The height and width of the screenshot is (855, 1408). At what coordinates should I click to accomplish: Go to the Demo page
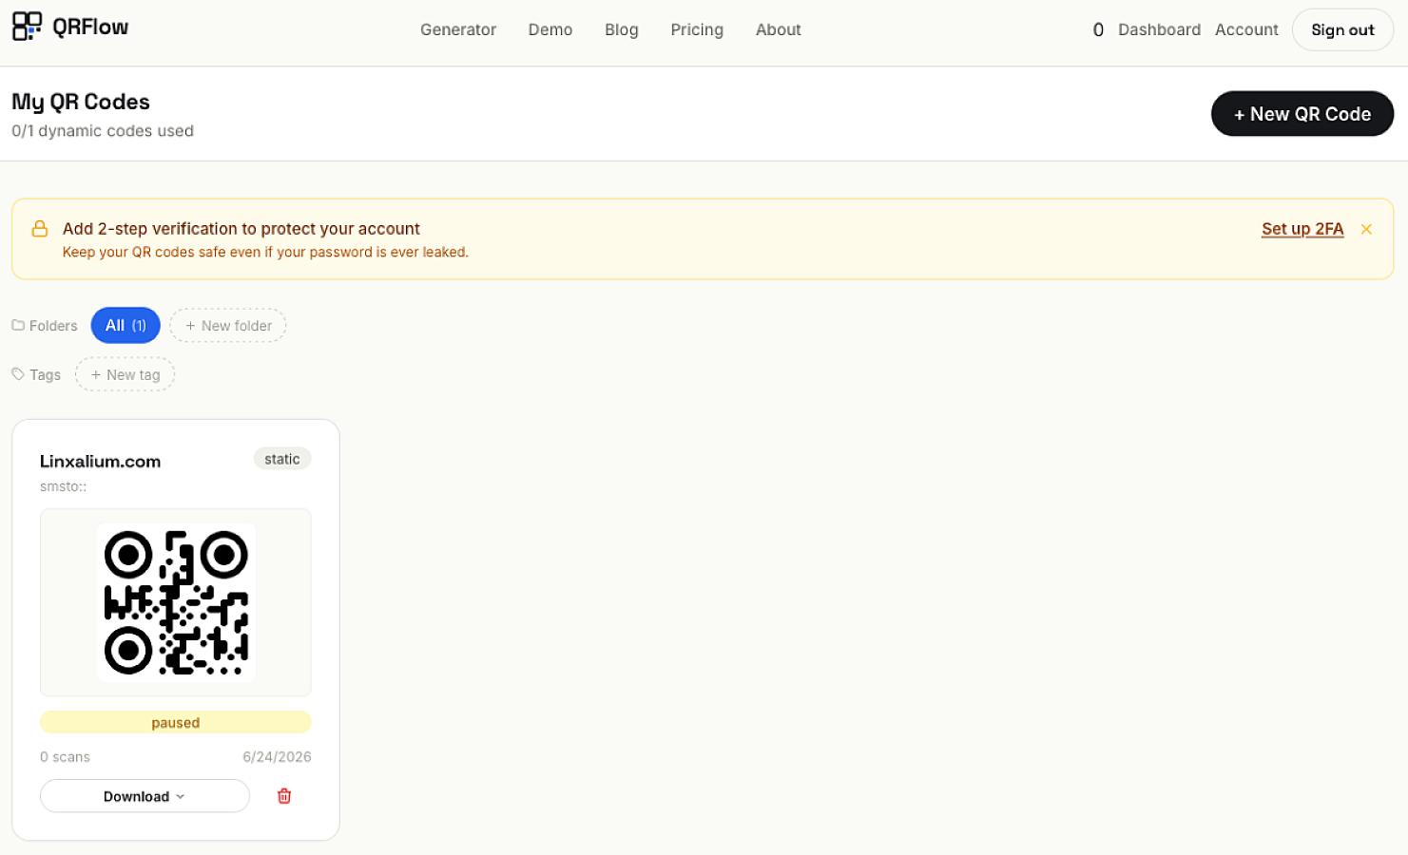(550, 29)
